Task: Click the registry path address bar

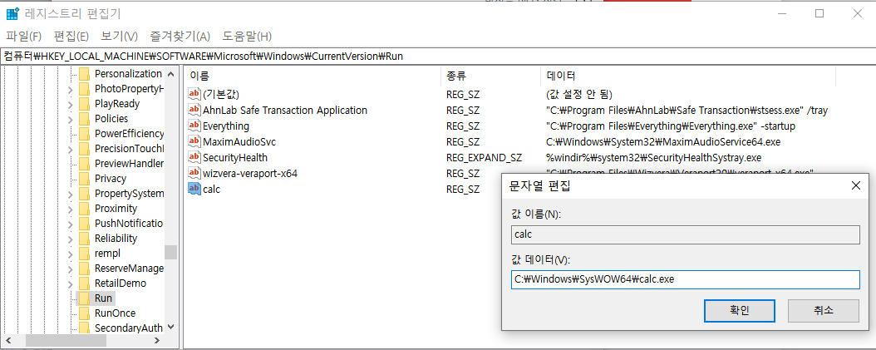Action: (438, 56)
